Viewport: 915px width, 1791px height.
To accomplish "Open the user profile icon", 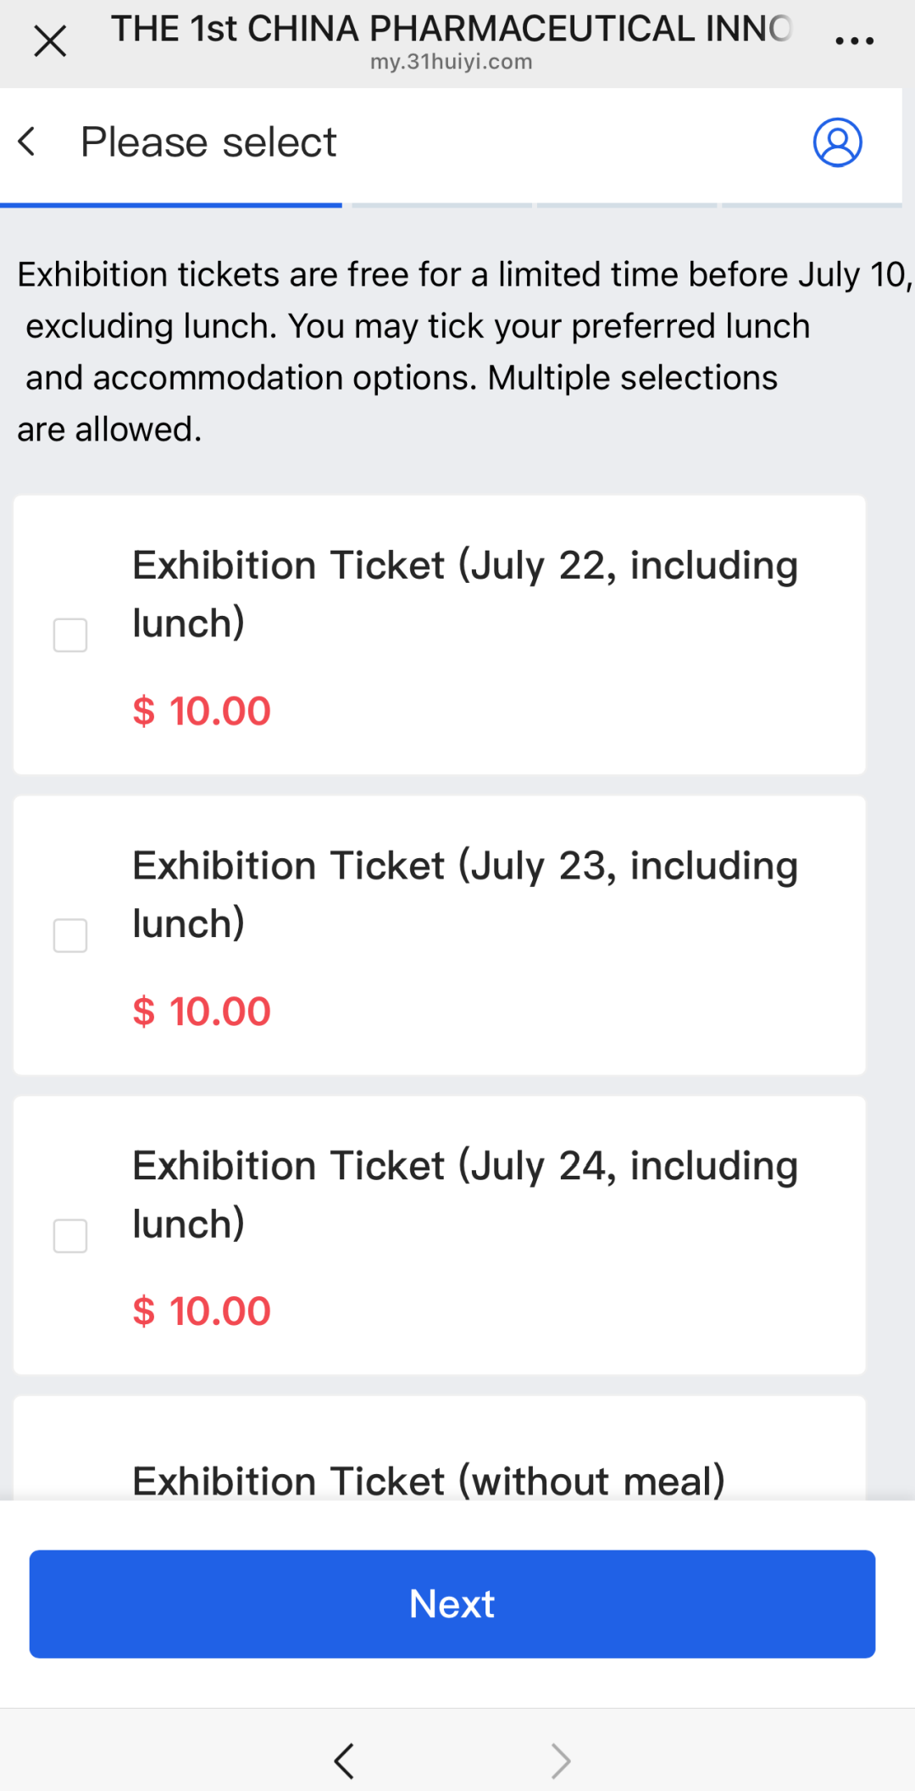I will [x=837, y=141].
